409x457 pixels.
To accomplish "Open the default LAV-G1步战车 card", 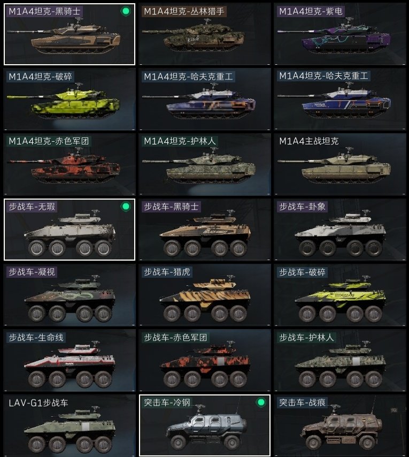I will click(70, 425).
